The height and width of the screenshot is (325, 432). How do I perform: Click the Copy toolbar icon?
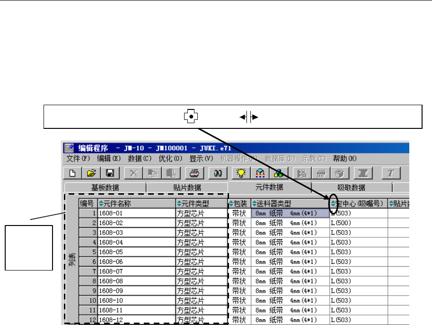[152, 173]
